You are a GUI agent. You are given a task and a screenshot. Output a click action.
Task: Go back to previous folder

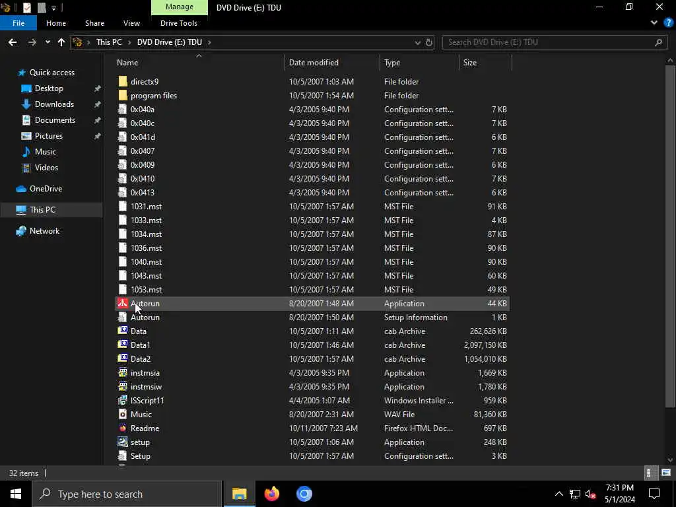coord(13,42)
